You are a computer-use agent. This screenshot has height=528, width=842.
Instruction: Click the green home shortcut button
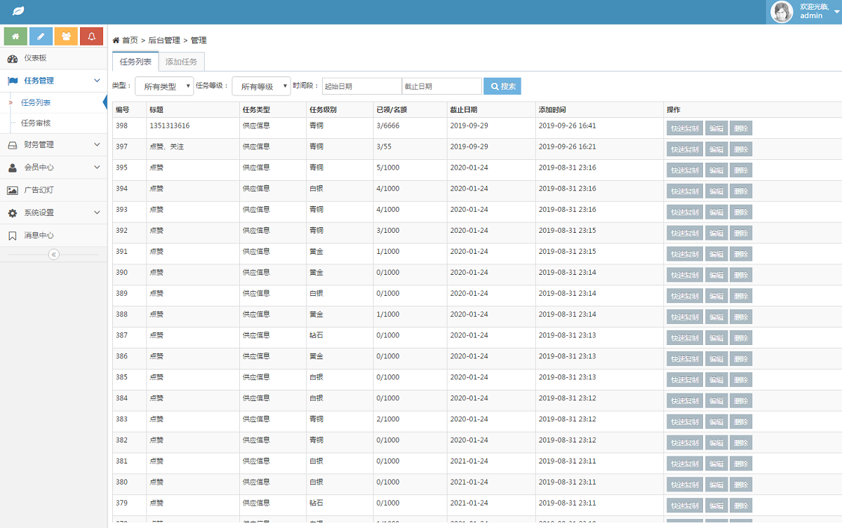coord(15,36)
